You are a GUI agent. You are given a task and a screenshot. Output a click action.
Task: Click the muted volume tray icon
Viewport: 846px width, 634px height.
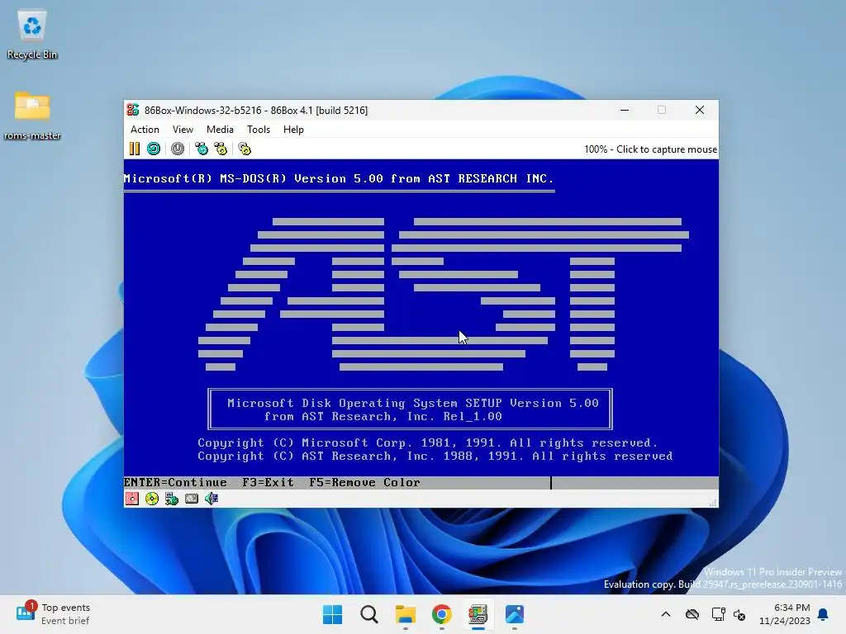click(739, 614)
